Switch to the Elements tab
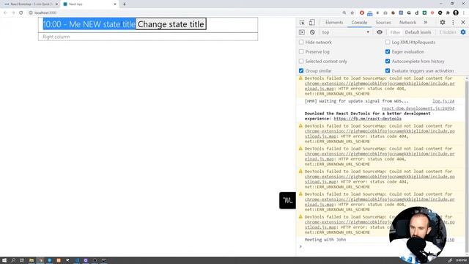 coord(334,23)
